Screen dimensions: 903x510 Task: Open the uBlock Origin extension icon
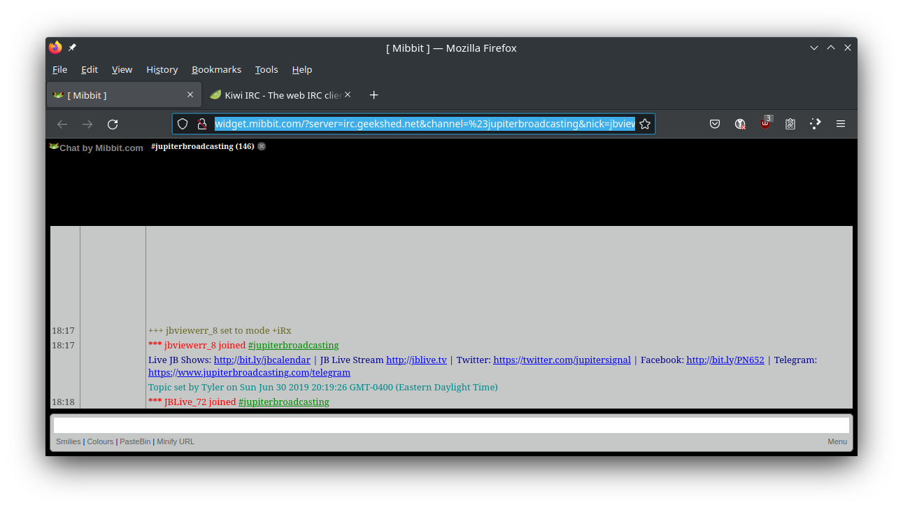(766, 122)
